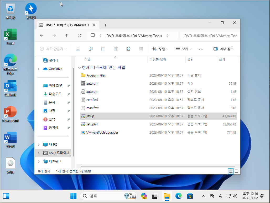
Task: Click the PC icon in address bar
Action: 93,35
